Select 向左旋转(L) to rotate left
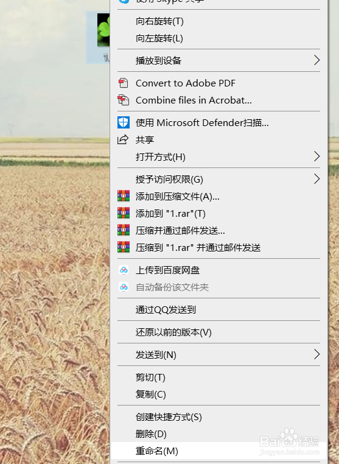339x464 pixels. coord(219,38)
